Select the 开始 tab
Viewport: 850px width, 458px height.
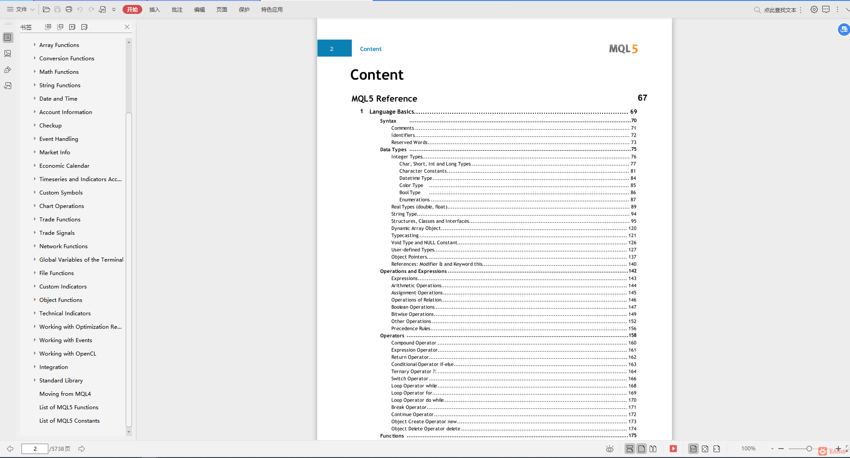coord(132,9)
